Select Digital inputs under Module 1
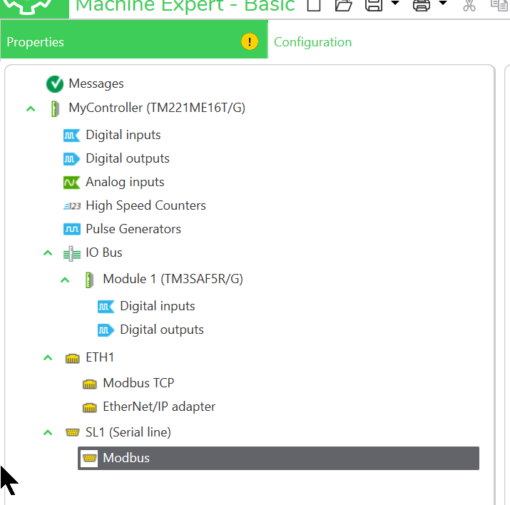Screen dimensions: 510x505 click(158, 307)
